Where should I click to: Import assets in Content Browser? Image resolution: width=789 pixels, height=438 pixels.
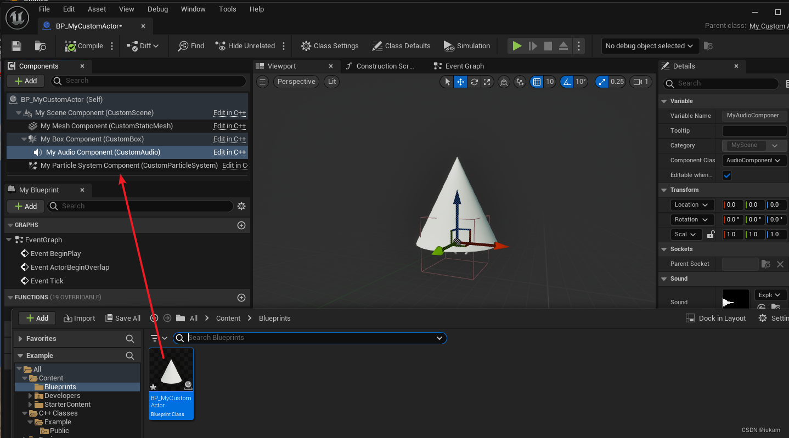pos(80,318)
